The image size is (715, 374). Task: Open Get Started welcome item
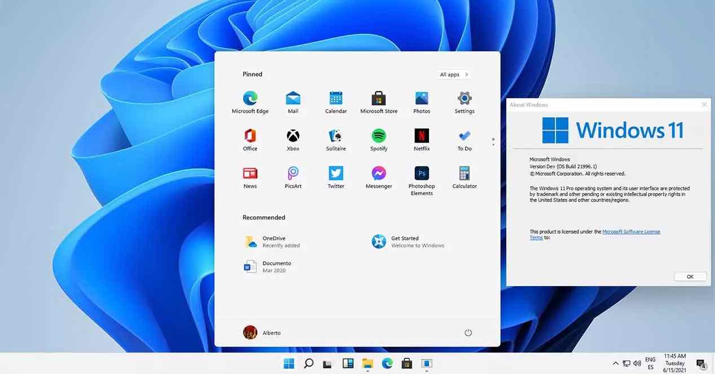pyautogui.click(x=408, y=242)
